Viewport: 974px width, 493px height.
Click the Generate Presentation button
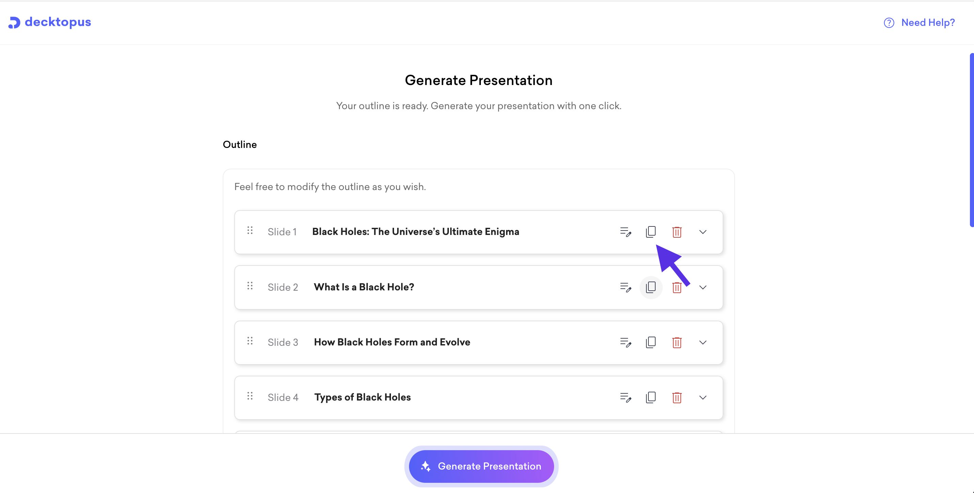click(481, 466)
